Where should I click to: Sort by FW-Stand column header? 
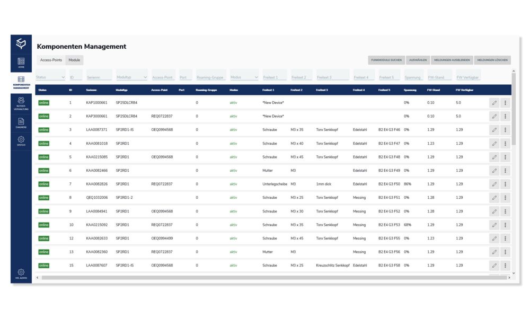tap(434, 90)
